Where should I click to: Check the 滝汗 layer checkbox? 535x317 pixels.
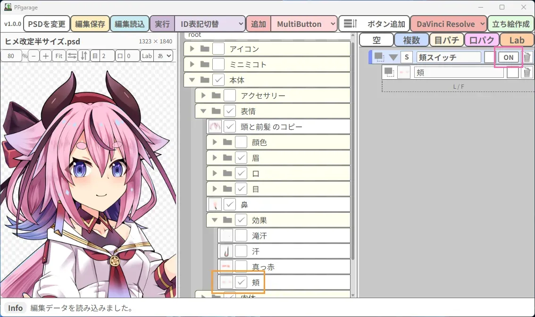pos(241,236)
